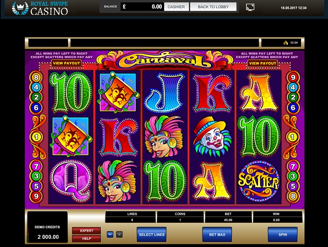Click the Bet Max button

pyautogui.click(x=217, y=234)
